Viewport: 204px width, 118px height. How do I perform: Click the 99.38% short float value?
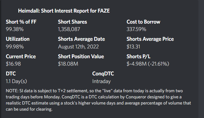coord(15,29)
